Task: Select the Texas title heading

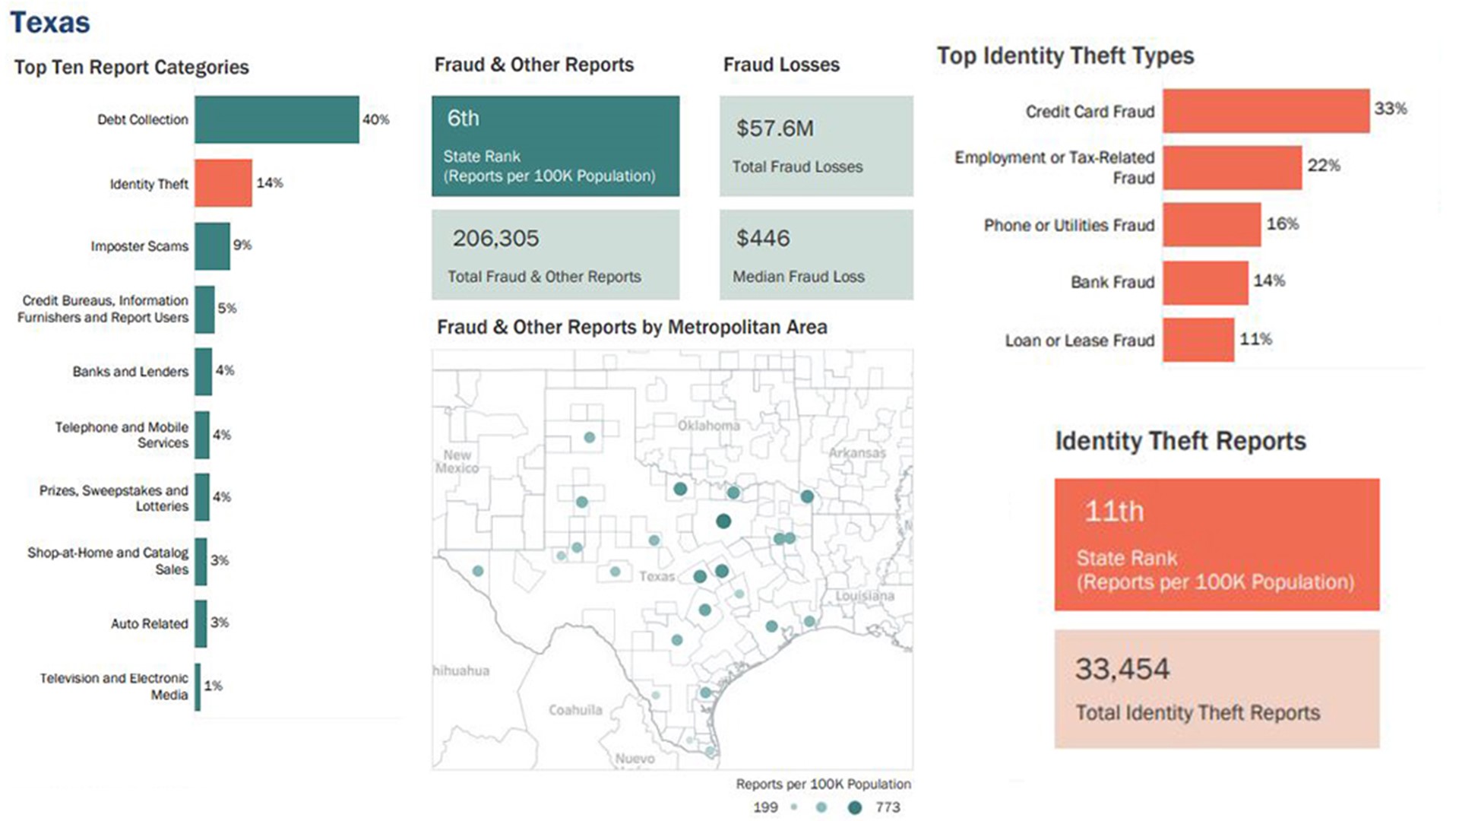Action: tap(52, 23)
